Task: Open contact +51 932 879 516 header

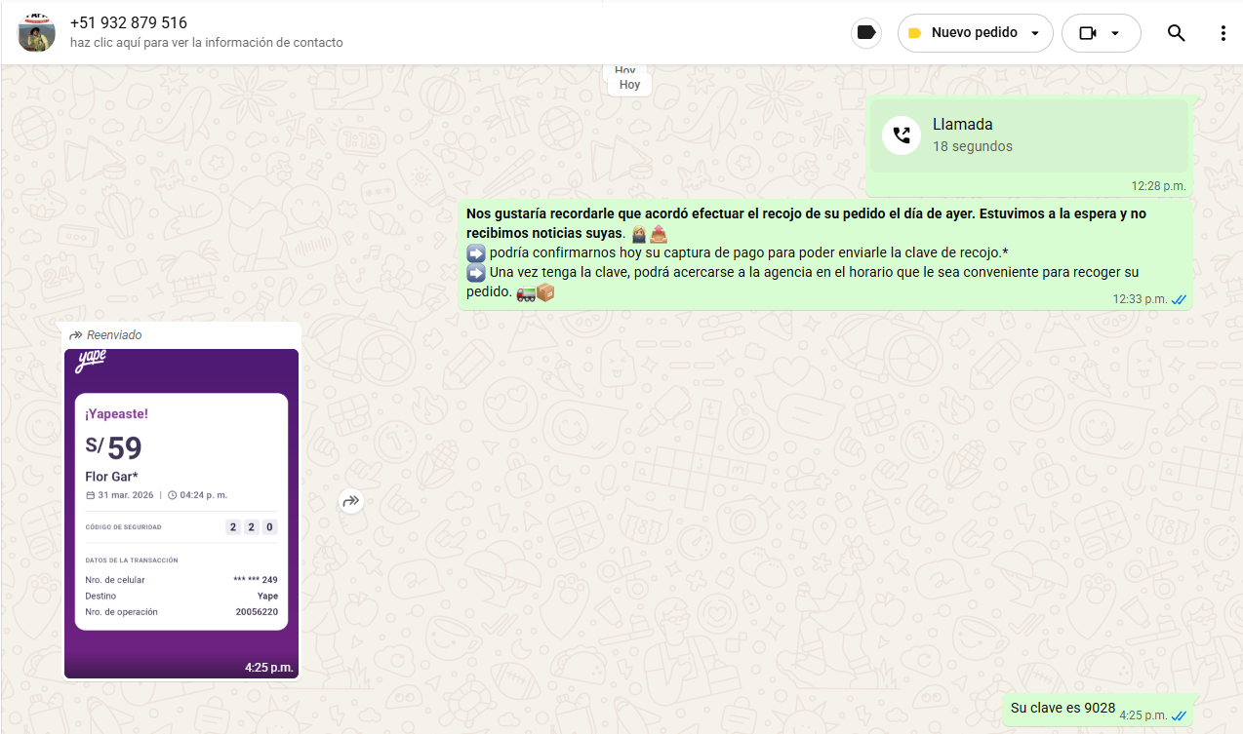Action: (x=128, y=22)
